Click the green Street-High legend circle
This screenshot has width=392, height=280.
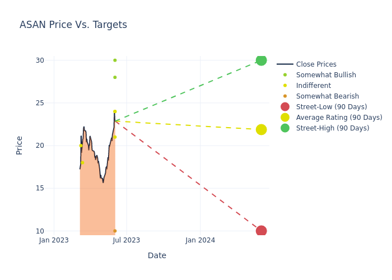[x=285, y=128]
